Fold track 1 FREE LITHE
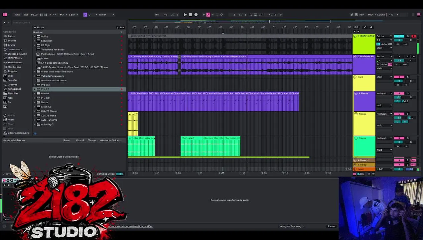This screenshot has height=240, width=423. (x=355, y=36)
